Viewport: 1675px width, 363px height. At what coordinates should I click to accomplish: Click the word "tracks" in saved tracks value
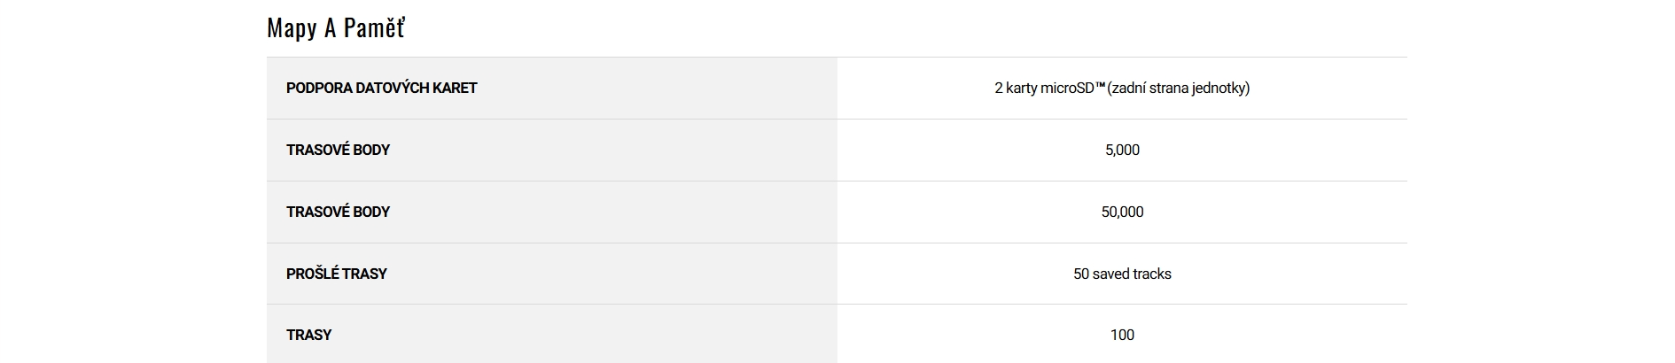[1151, 274]
